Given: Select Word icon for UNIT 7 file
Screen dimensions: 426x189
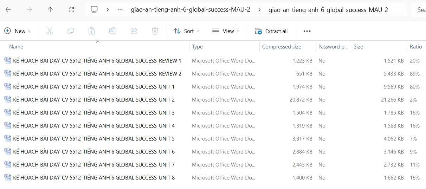Looking at the screenshot, I should [x=8, y=164].
